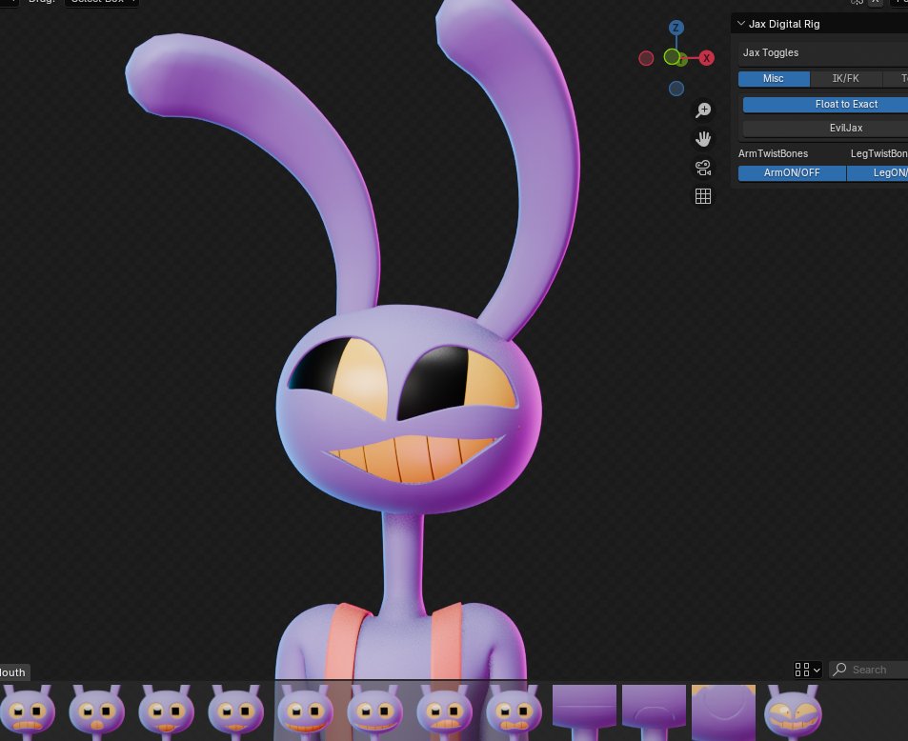Click the dim blue negative Z gizmo circle
The height and width of the screenshot is (741, 908).
(x=676, y=89)
